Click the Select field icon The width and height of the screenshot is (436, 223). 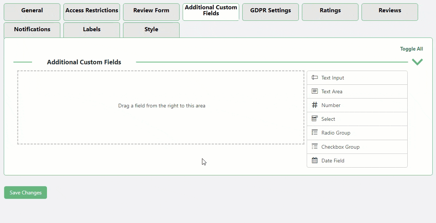coord(315,119)
